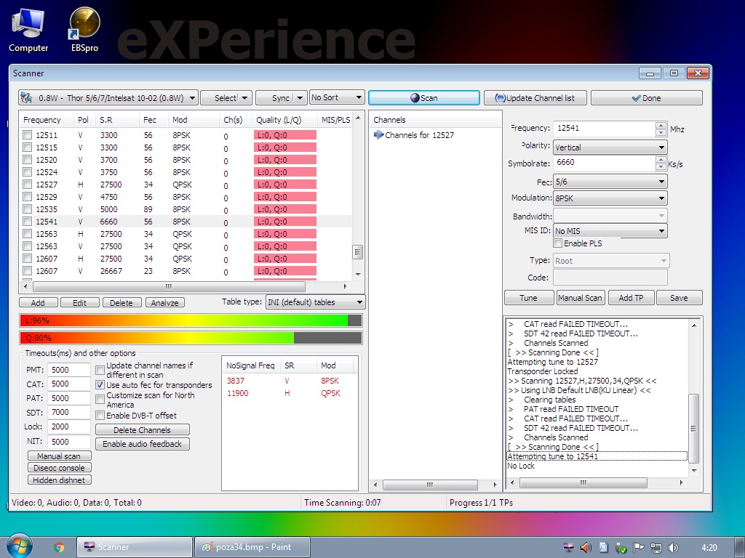Click the Save transponder button
Screen dimensions: 745x558
coord(679,297)
